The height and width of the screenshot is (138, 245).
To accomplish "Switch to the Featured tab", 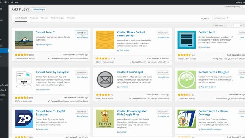I will (x=34, y=18).
